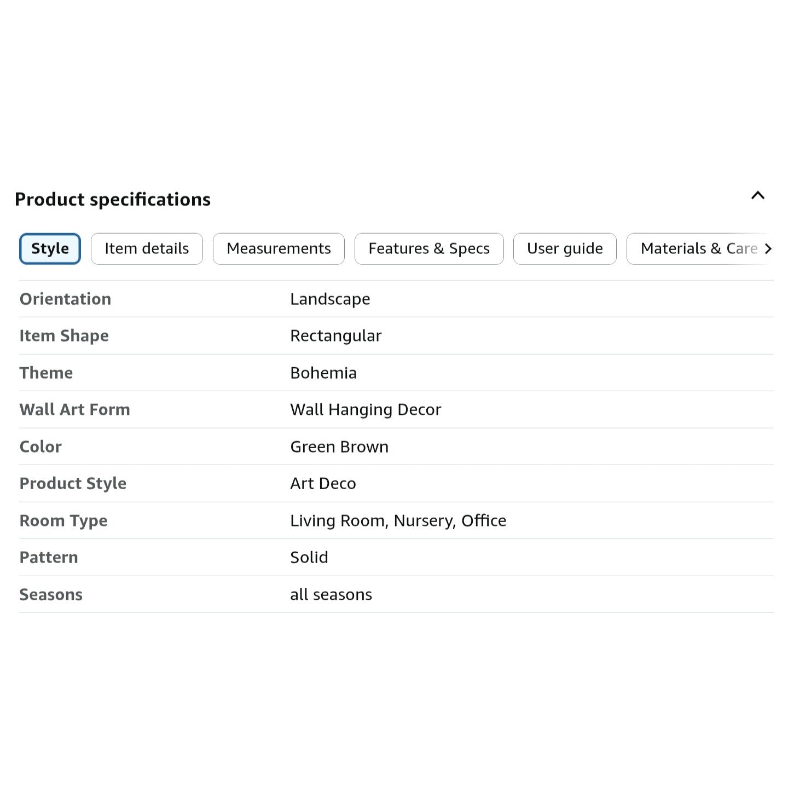Collapse the Product specifications section
Image resolution: width=788 pixels, height=788 pixels.
pyautogui.click(x=757, y=195)
